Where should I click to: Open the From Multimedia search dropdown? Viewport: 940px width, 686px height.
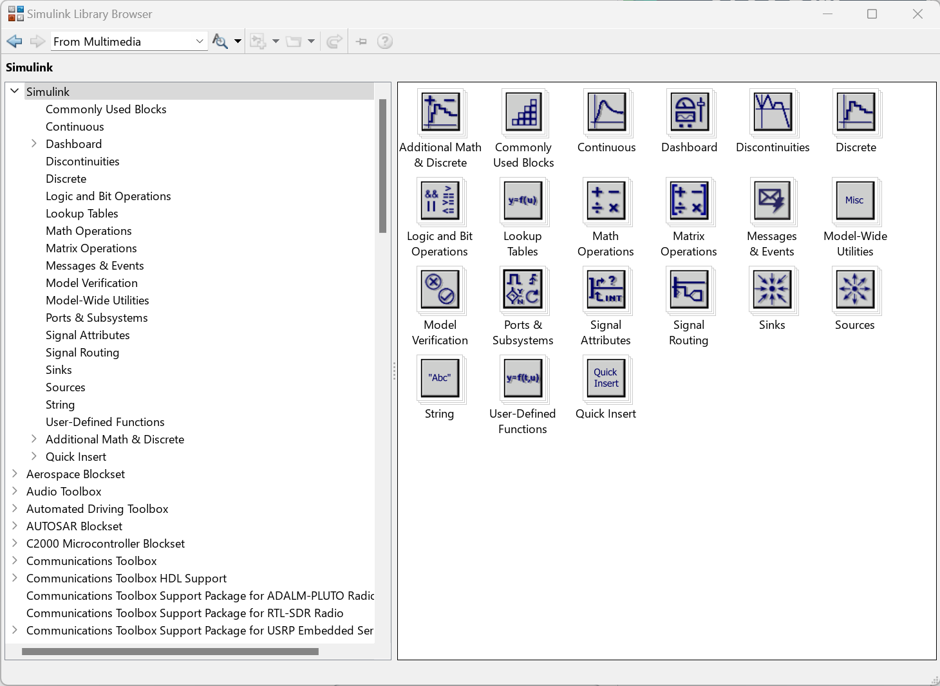point(200,42)
